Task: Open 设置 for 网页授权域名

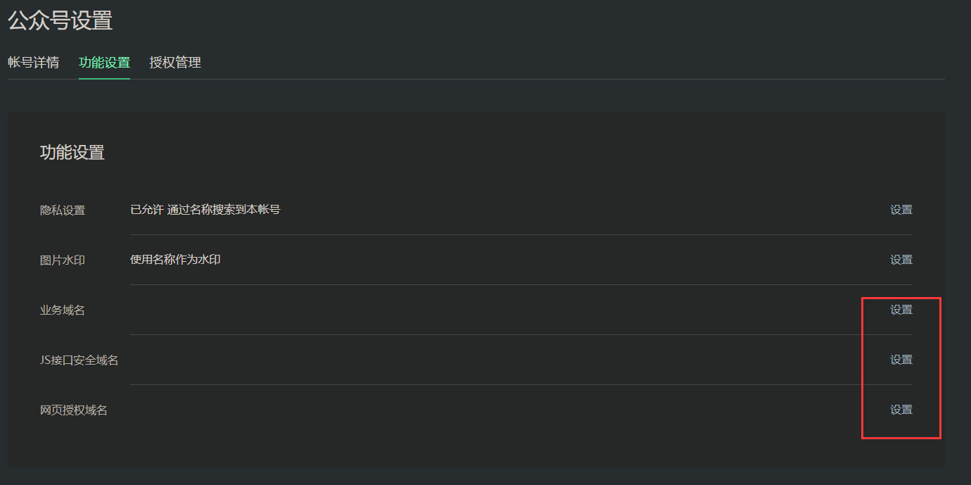Action: click(x=901, y=410)
